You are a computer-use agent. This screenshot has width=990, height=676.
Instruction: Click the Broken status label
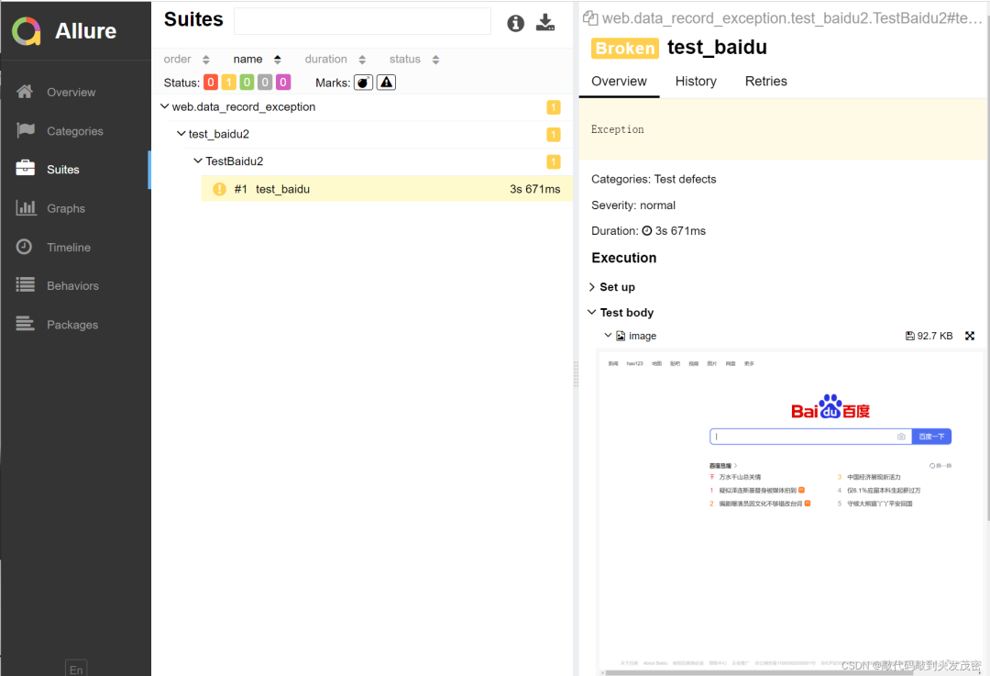point(624,48)
